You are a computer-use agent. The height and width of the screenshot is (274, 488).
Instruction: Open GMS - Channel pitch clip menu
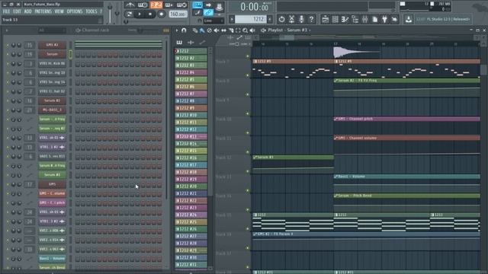(335, 119)
